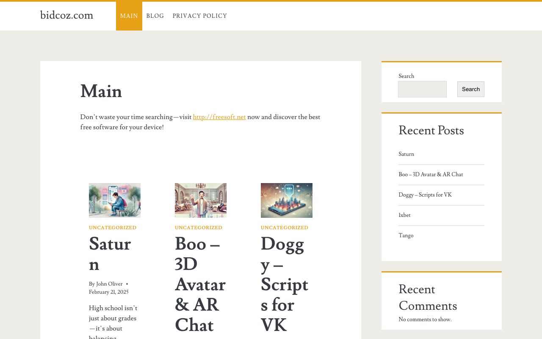Click the Recent Comments widget heading

point(428,297)
